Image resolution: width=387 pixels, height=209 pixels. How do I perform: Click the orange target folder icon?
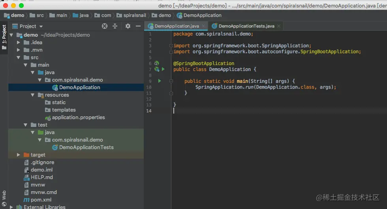pos(26,155)
